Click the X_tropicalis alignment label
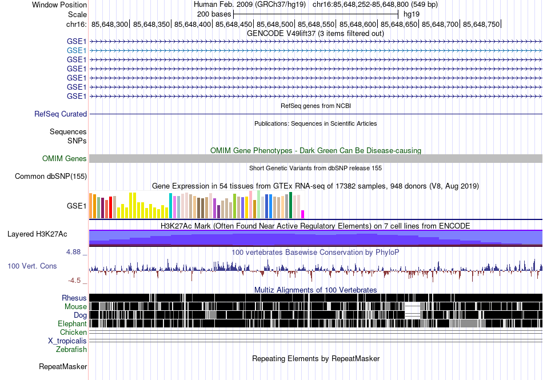Image resolution: width=543 pixels, height=380 pixels. click(67, 341)
